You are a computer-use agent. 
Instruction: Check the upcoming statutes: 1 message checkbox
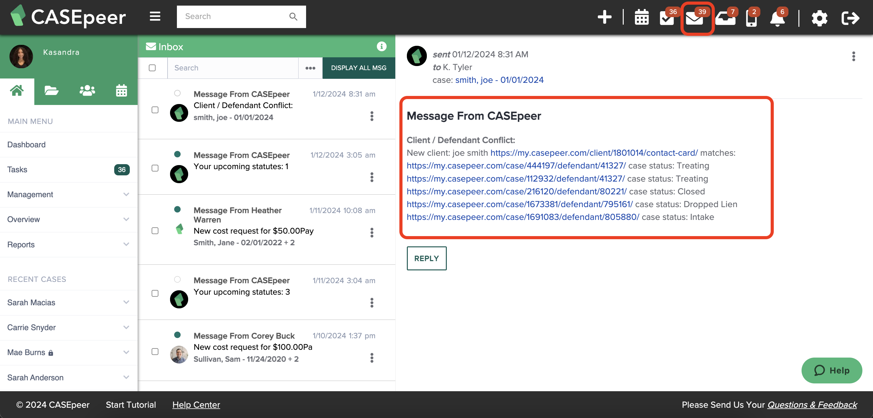(155, 168)
